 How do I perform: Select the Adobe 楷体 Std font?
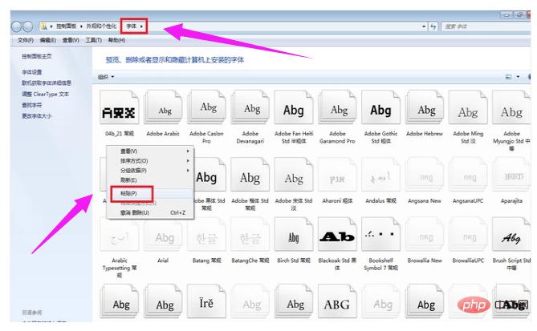tap(250, 184)
